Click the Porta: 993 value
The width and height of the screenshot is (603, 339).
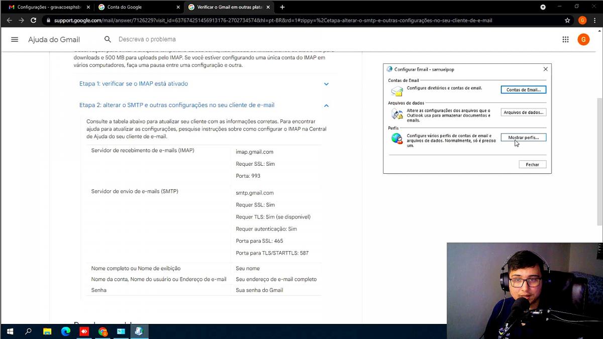tap(248, 176)
